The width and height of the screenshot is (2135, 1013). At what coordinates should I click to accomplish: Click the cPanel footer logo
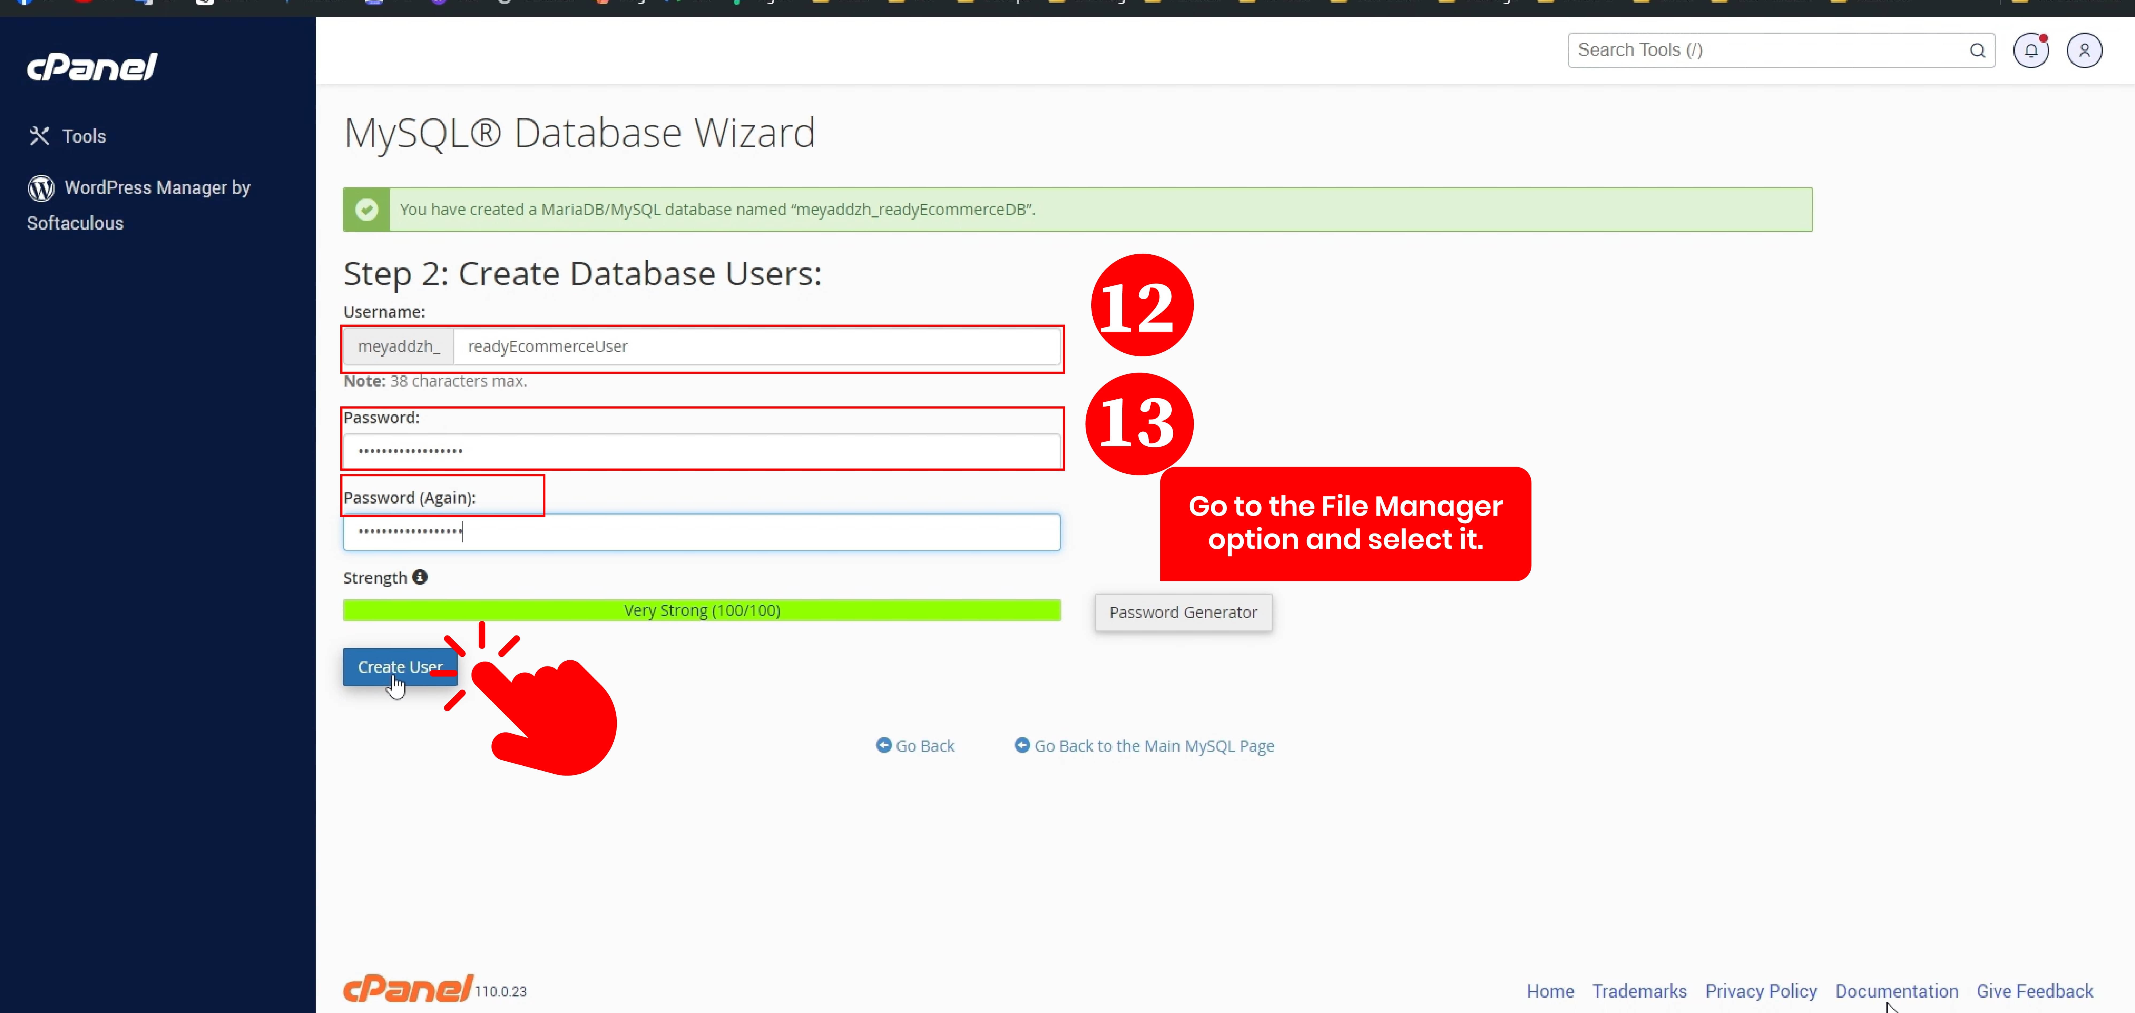click(x=408, y=988)
